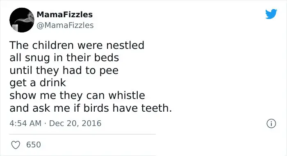
Task: Open MamaFizzles profile avatar picture
Action: [x=22, y=20]
